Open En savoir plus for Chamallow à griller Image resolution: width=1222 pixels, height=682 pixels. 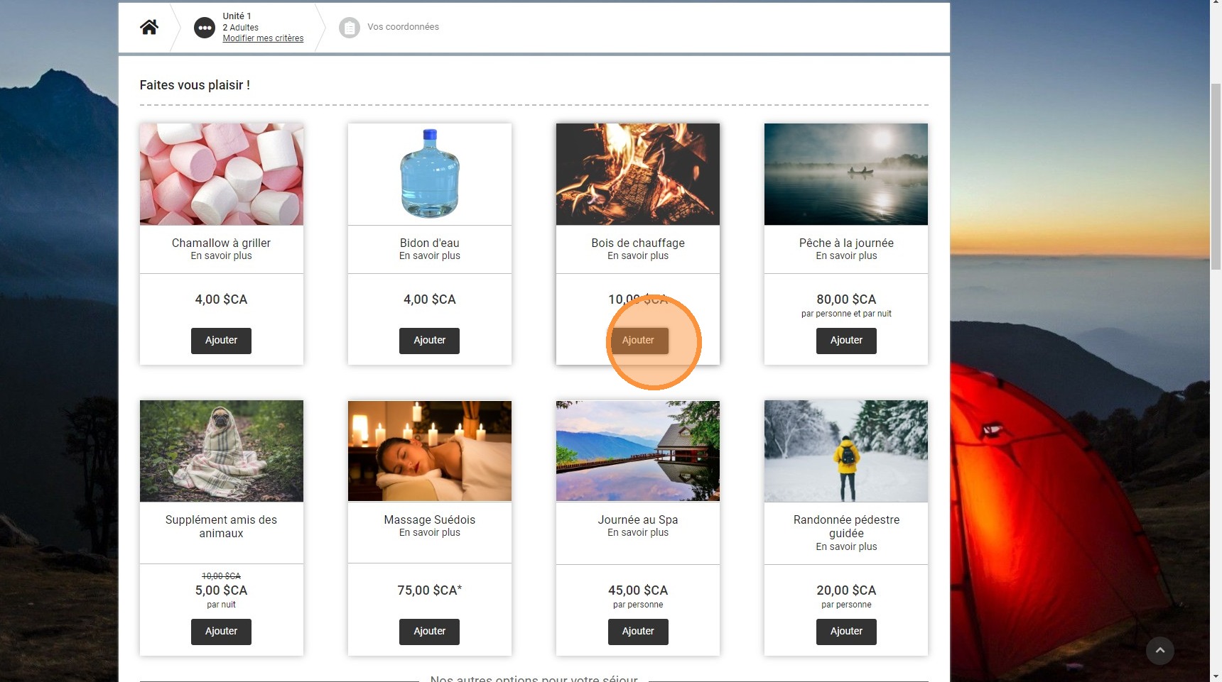221,256
